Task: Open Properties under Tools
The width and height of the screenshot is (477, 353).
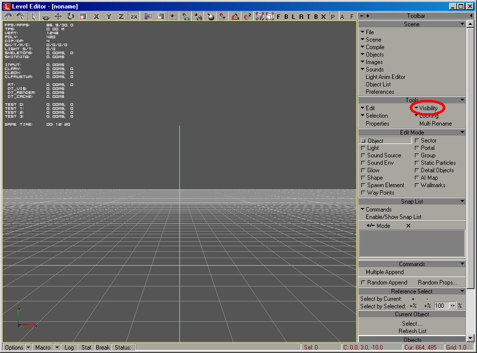Action: click(x=378, y=124)
